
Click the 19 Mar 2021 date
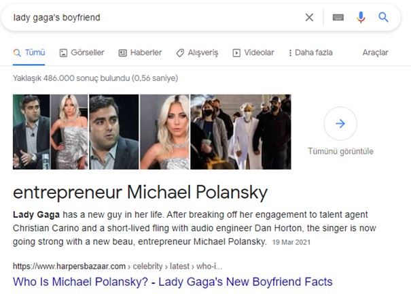pos(291,242)
